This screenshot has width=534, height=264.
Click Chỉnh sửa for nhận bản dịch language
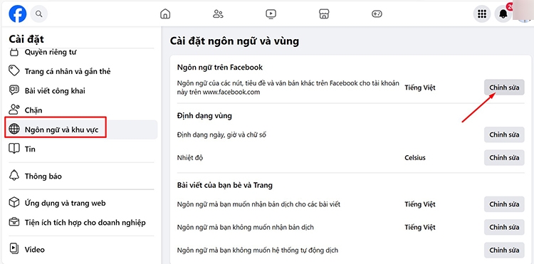(x=504, y=204)
